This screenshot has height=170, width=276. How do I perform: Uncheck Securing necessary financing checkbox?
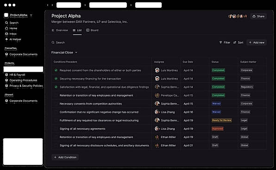[56, 79]
